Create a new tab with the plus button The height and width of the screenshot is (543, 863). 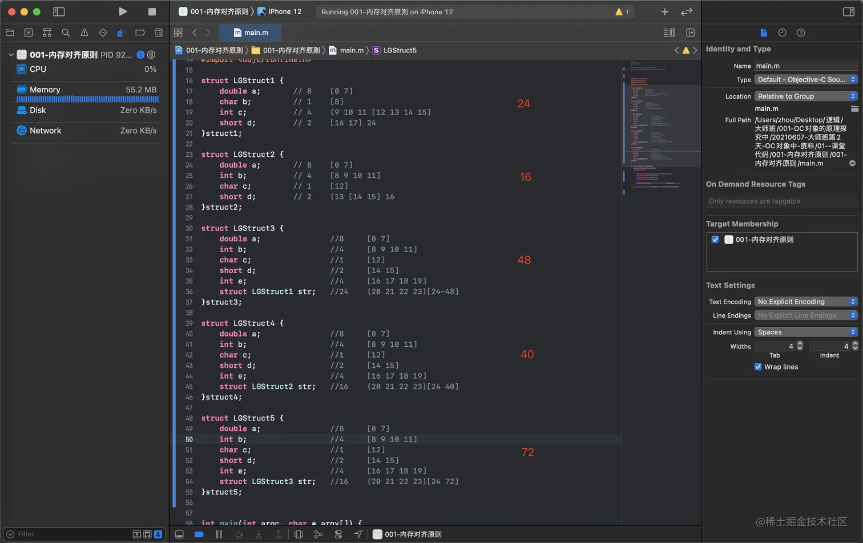664,11
